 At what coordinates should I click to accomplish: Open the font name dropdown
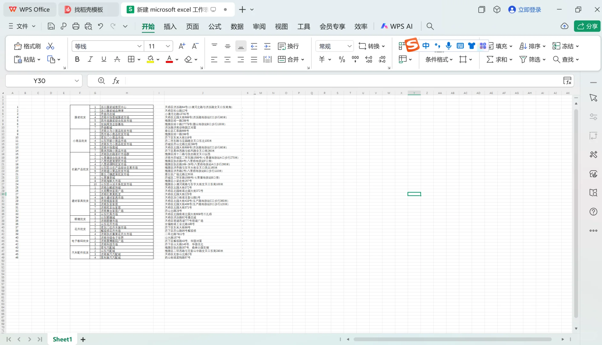click(139, 46)
